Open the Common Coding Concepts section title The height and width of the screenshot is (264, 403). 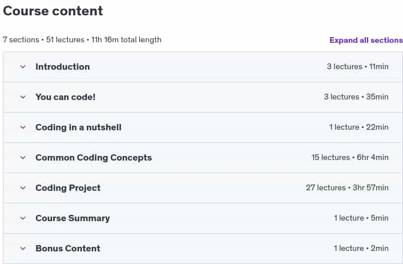94,158
